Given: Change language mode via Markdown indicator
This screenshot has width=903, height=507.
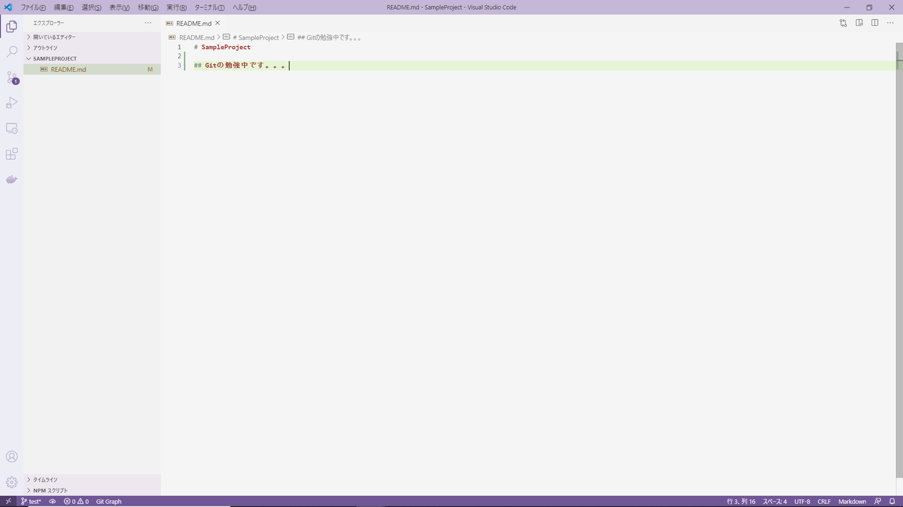Looking at the screenshot, I should coord(852,501).
